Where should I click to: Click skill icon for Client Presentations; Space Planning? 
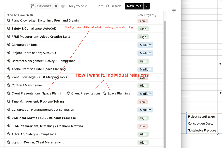pyautogui.click(x=9, y=93)
